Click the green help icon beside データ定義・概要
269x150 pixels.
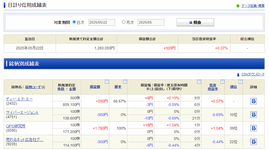click(x=238, y=6)
